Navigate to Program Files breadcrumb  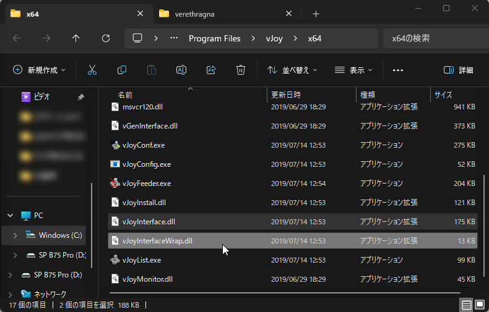[215, 38]
